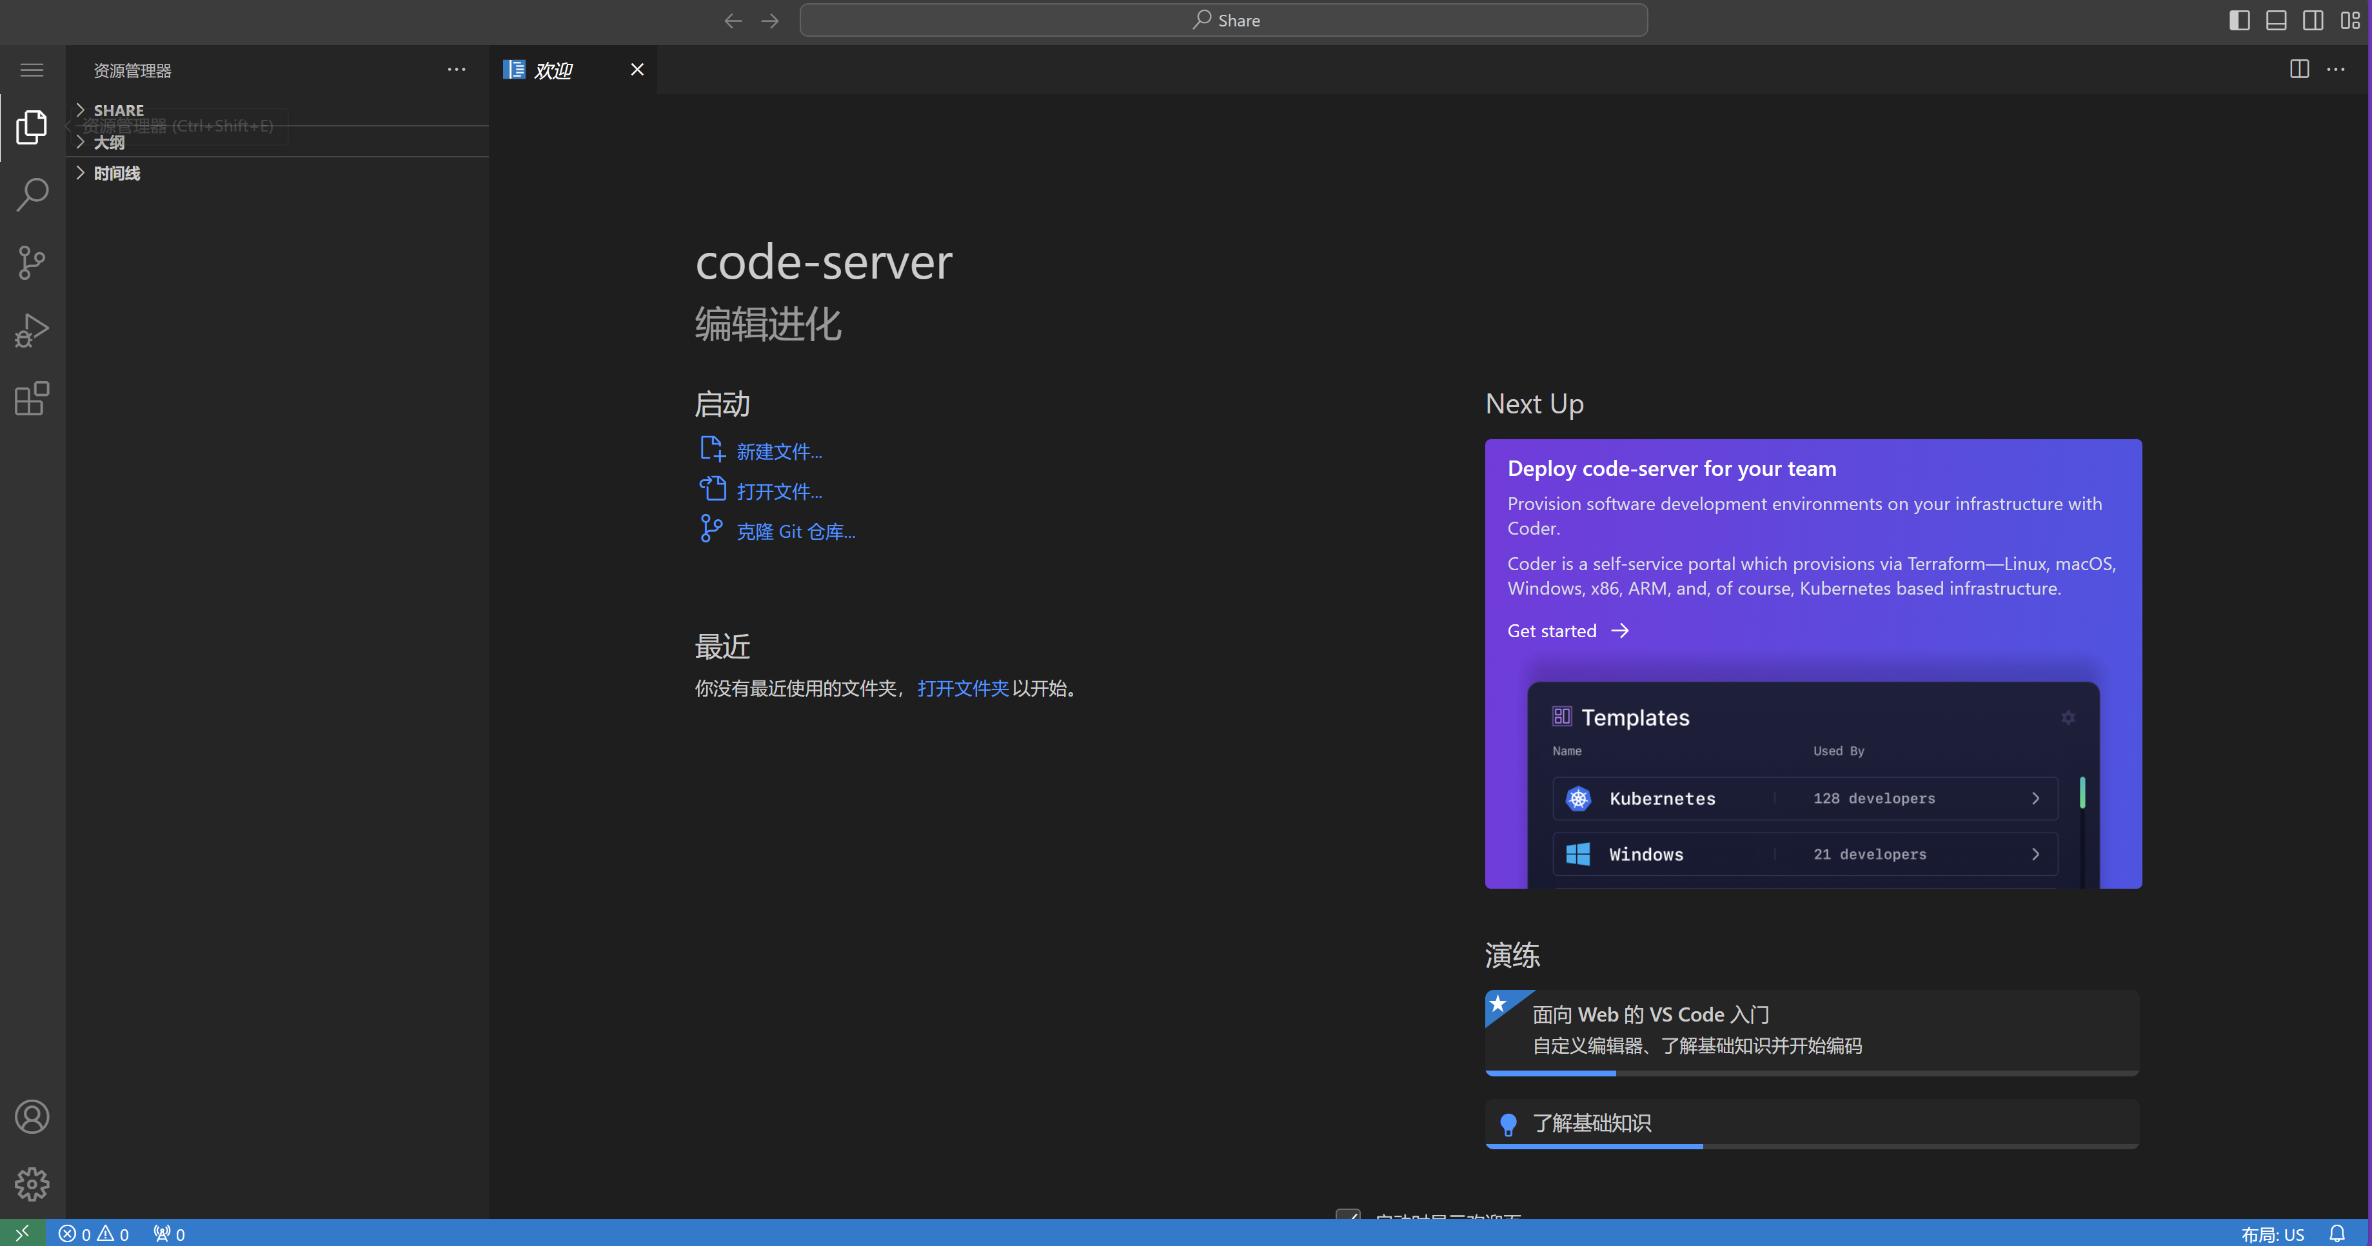Viewport: 2372px width, 1246px height.
Task: Click the Deploy code-server for your team heading
Action: tap(1671, 469)
